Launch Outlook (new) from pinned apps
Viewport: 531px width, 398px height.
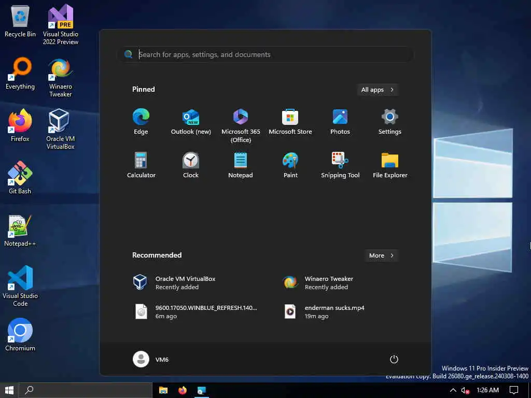coord(191,122)
